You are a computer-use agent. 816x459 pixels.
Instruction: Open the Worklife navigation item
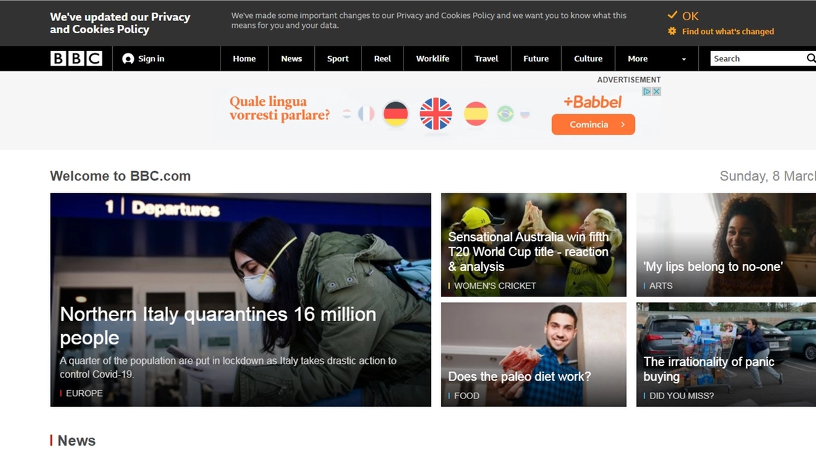coord(433,59)
